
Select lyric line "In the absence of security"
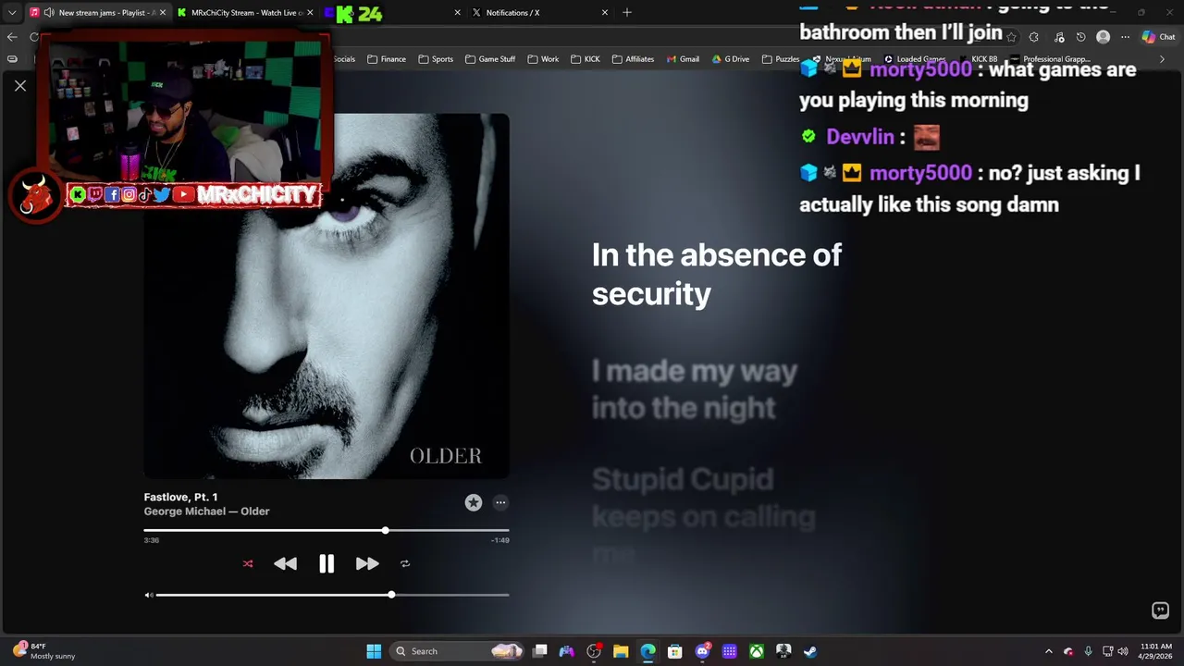[717, 274]
